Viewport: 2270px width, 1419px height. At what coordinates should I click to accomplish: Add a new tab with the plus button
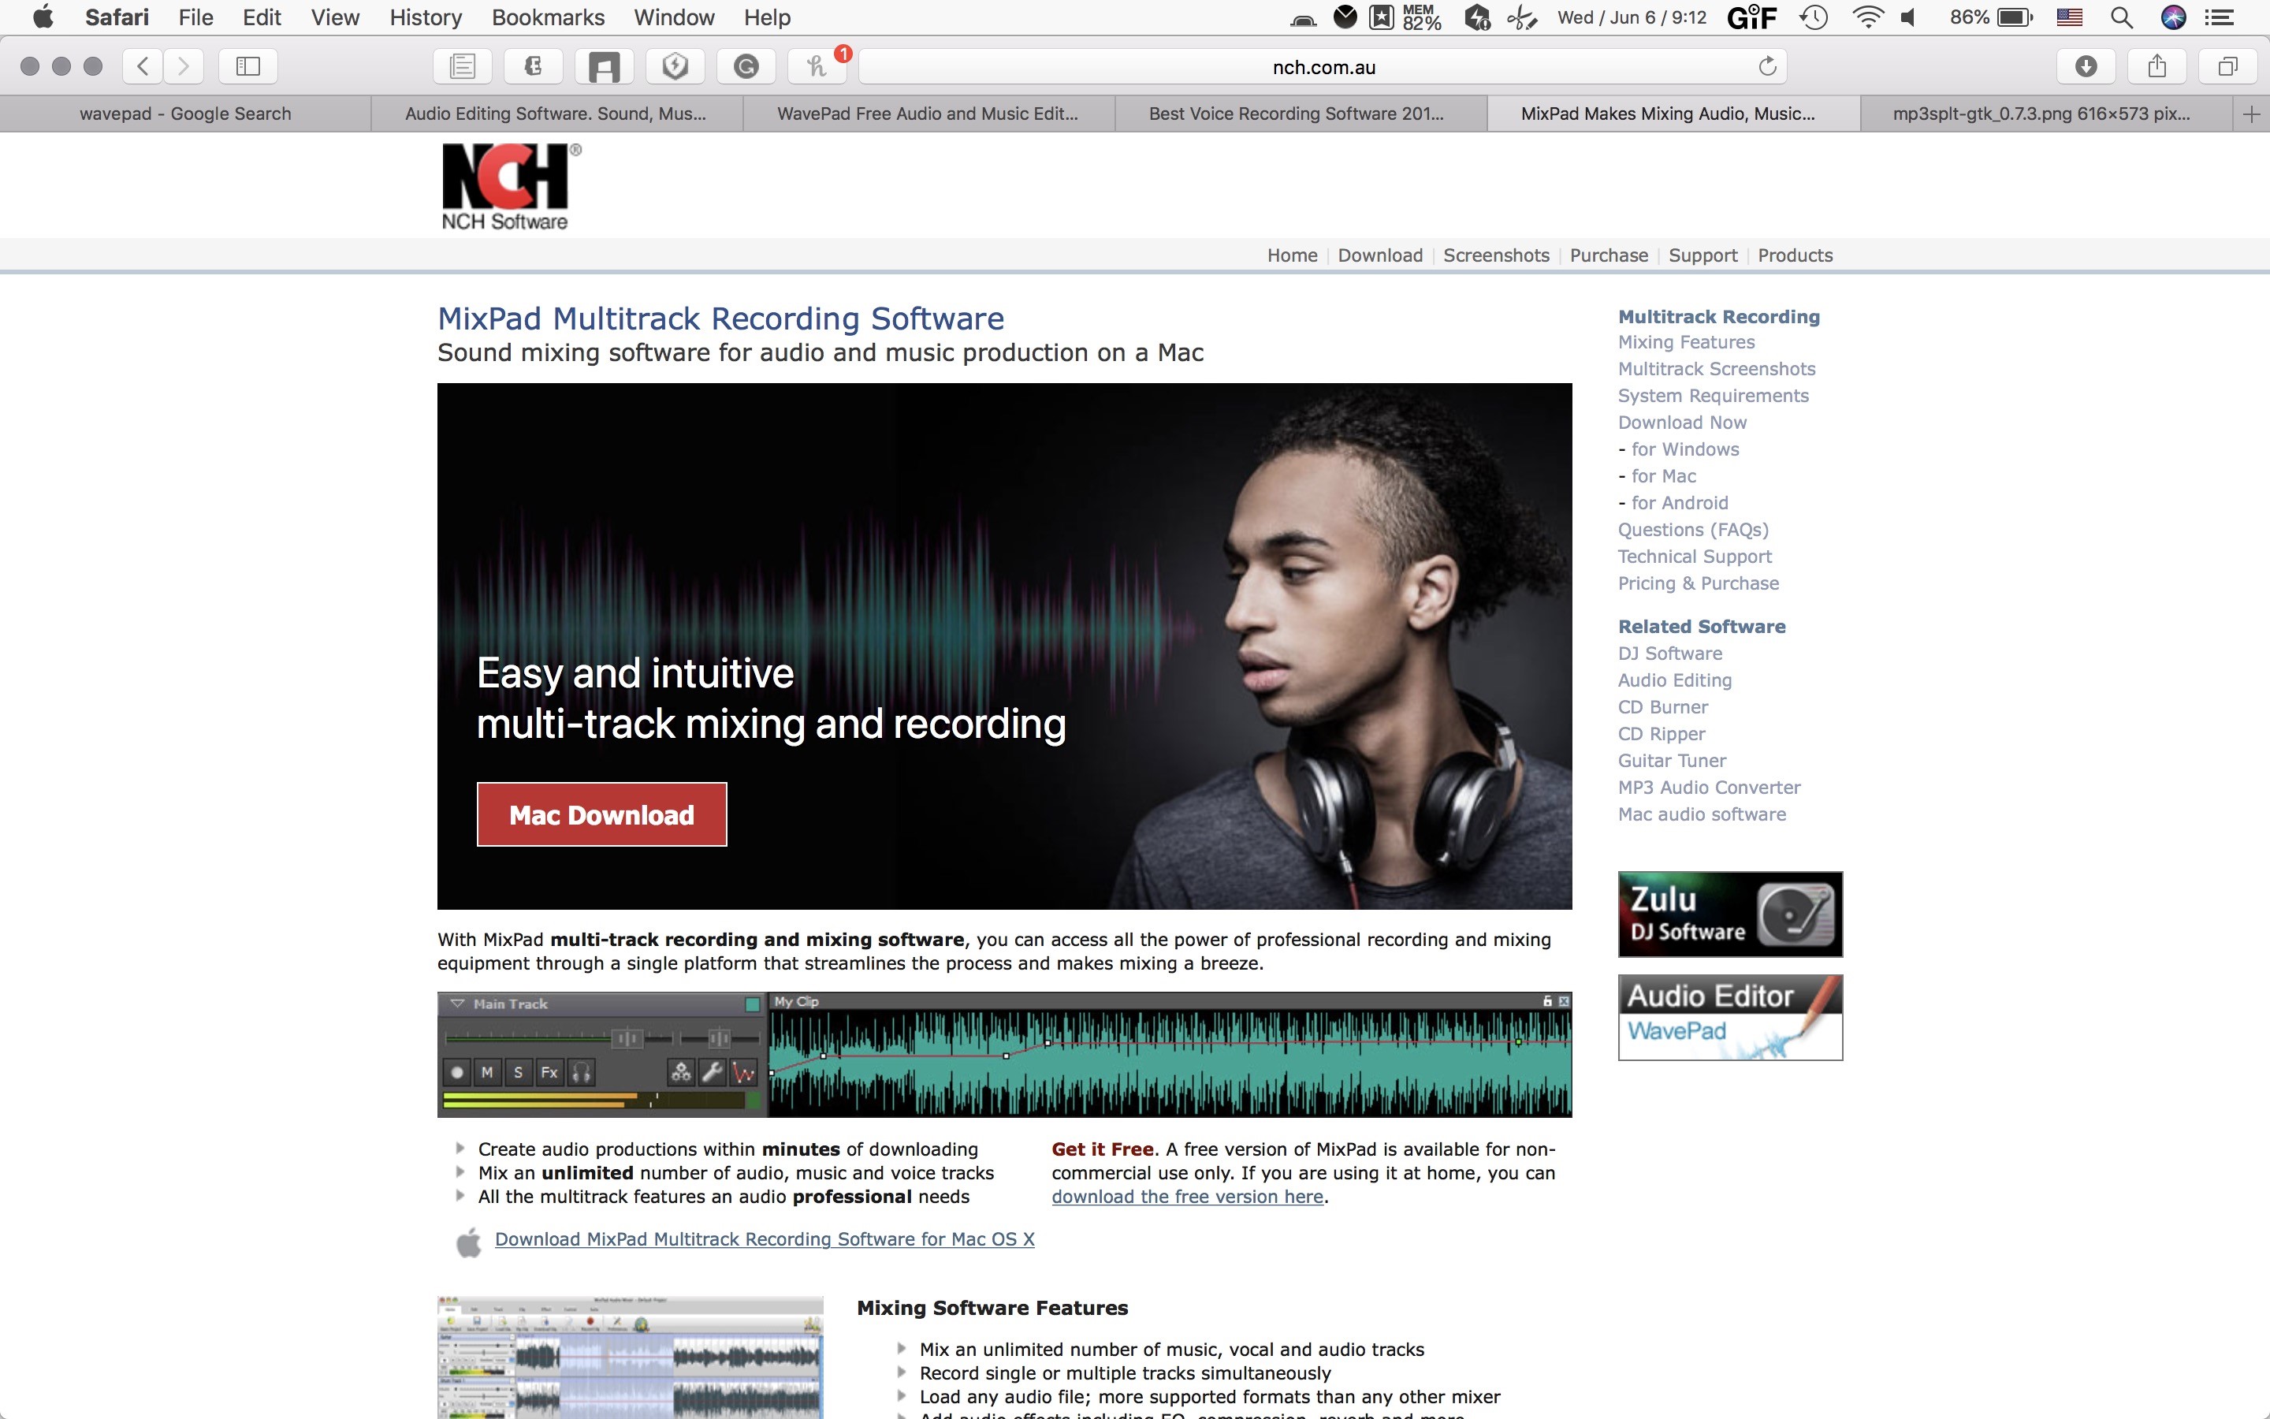(2251, 114)
